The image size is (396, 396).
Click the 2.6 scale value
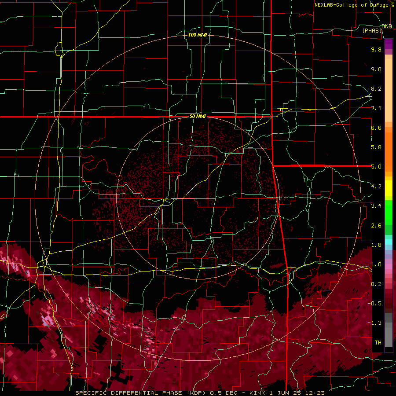click(376, 226)
